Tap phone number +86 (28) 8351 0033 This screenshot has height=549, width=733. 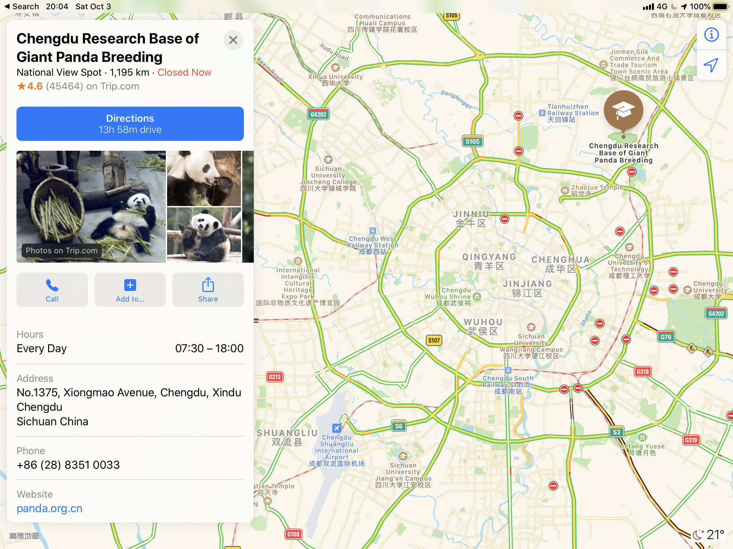click(68, 465)
